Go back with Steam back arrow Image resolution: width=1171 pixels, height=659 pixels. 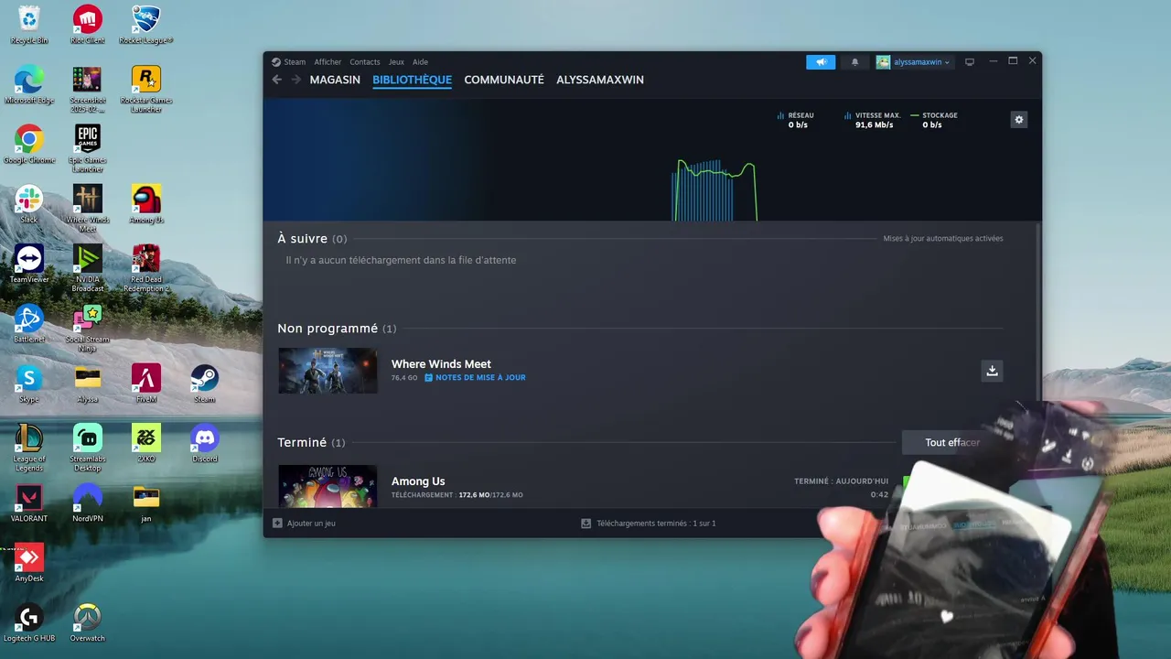click(276, 80)
